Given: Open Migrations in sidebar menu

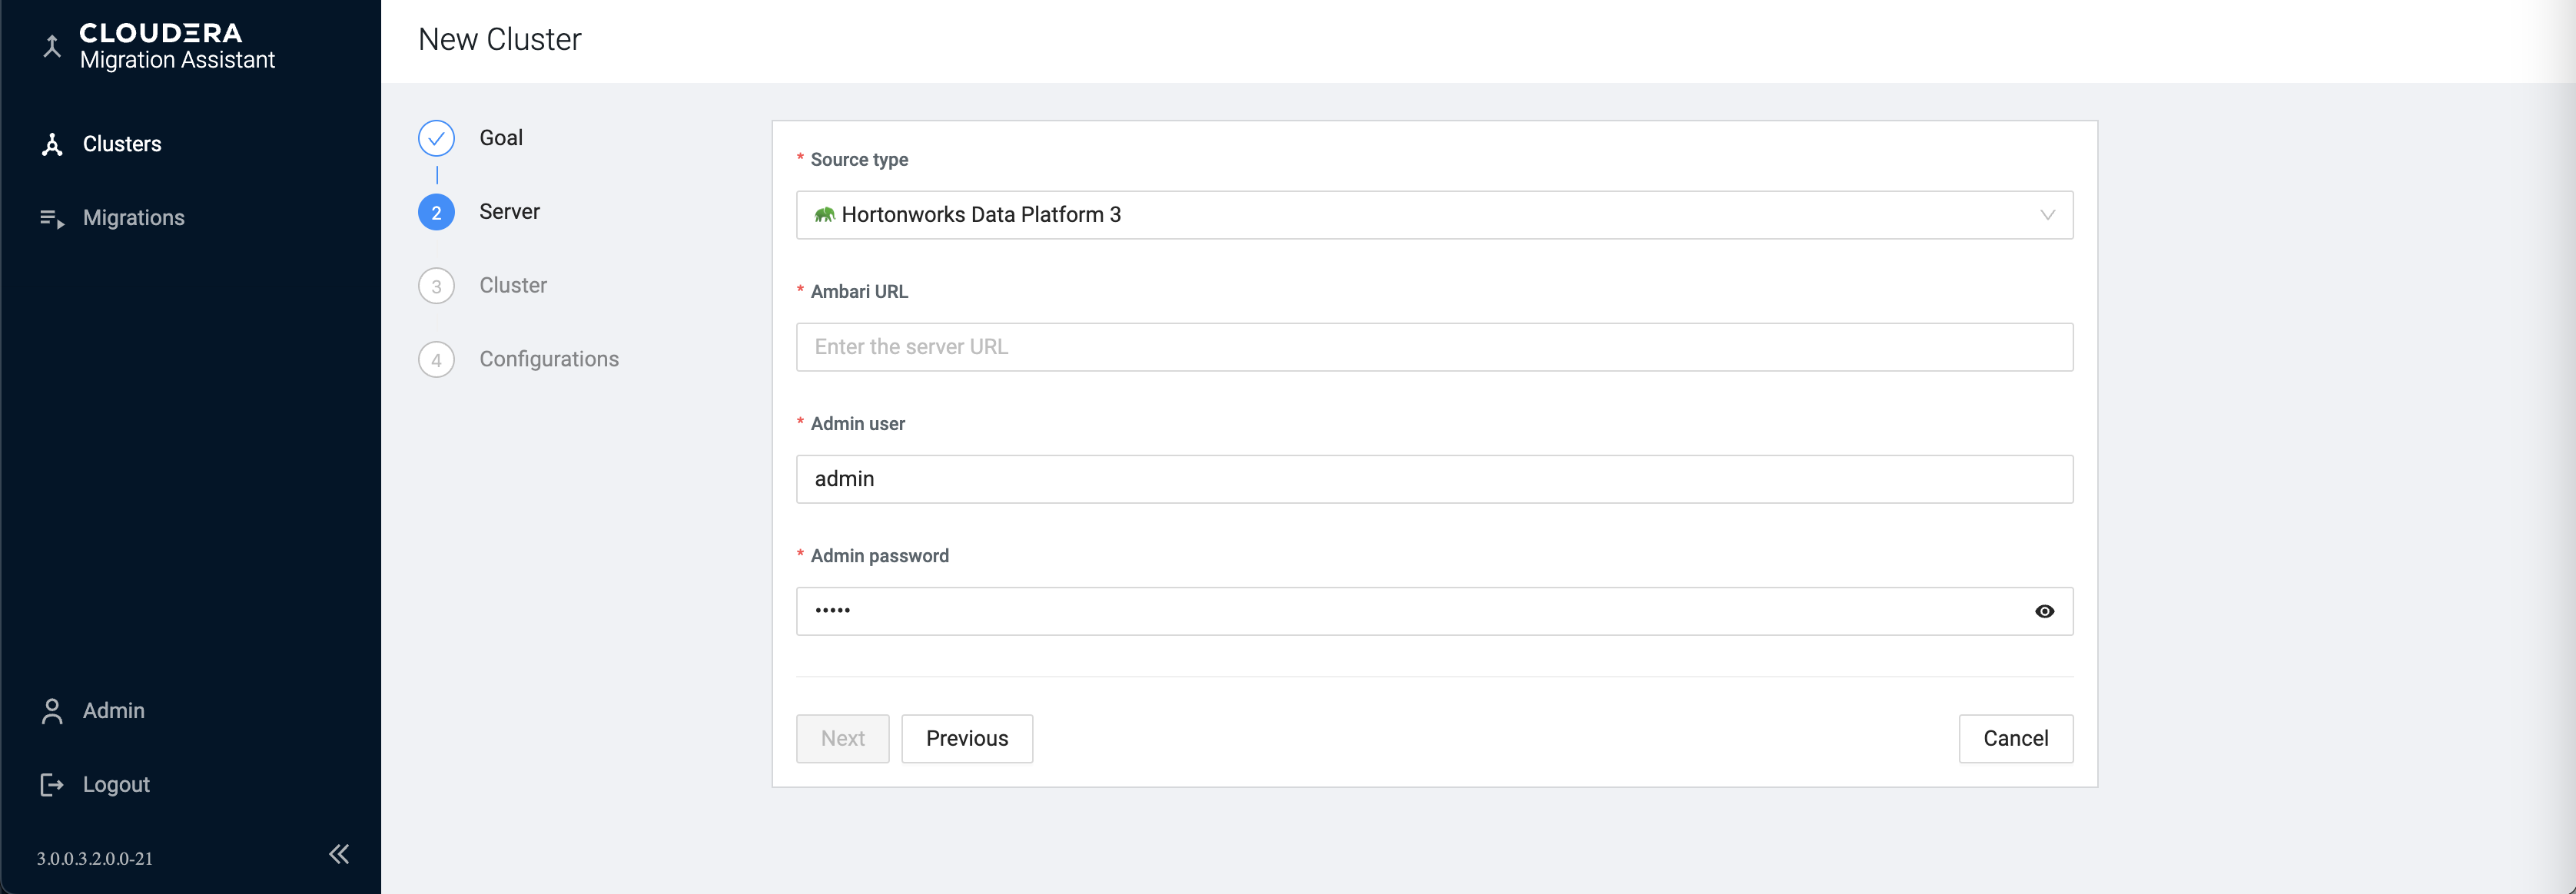Looking at the screenshot, I should 133,219.
